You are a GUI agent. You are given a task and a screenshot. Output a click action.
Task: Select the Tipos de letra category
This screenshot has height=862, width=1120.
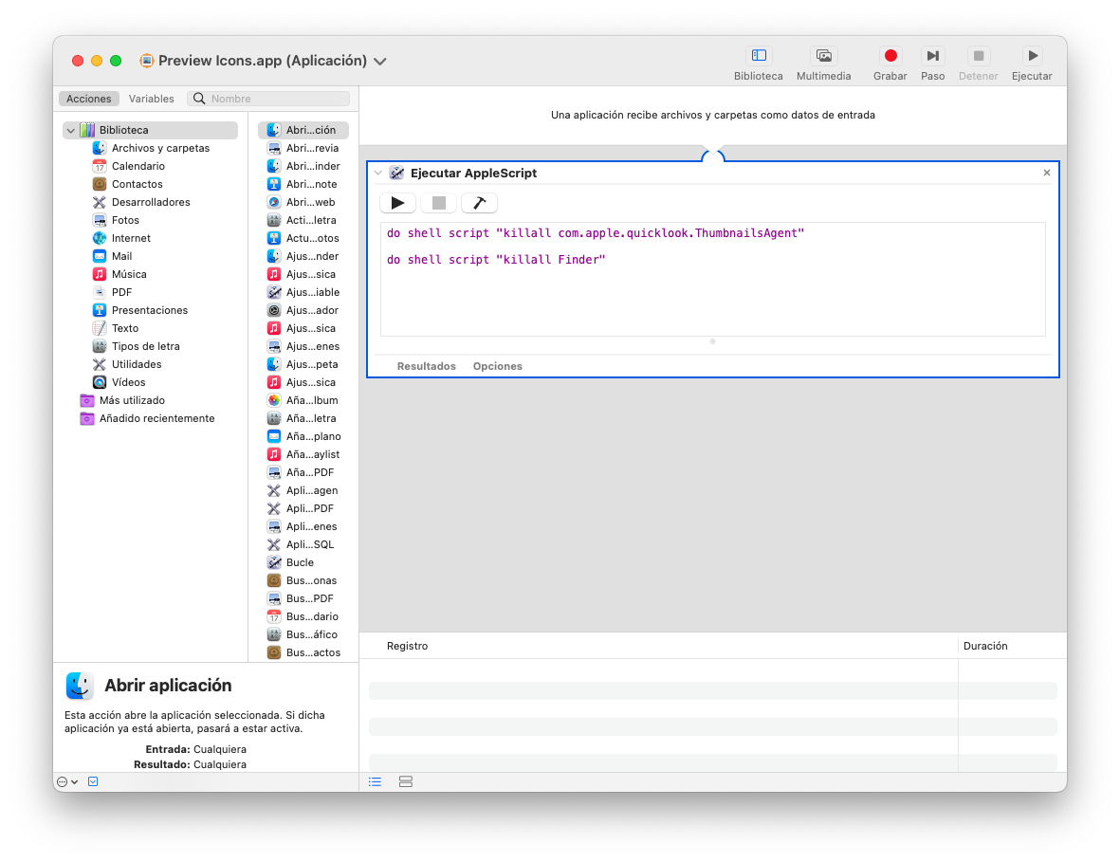tap(137, 346)
